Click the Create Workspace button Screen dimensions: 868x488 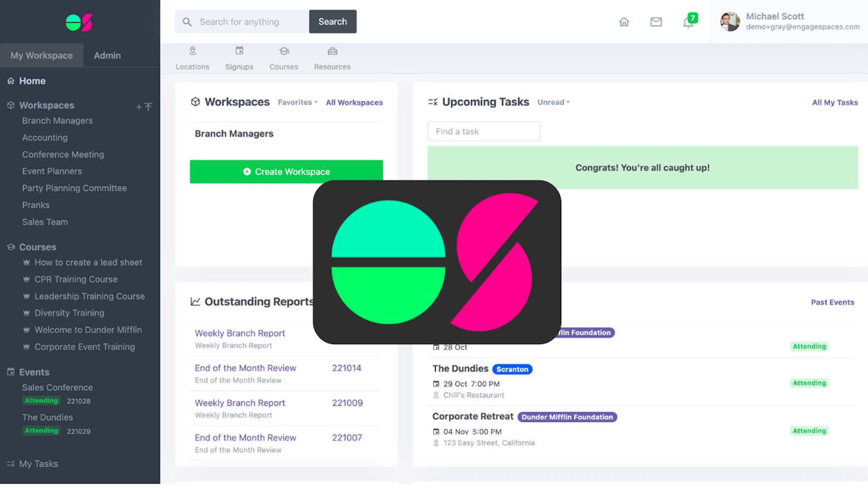coord(286,172)
